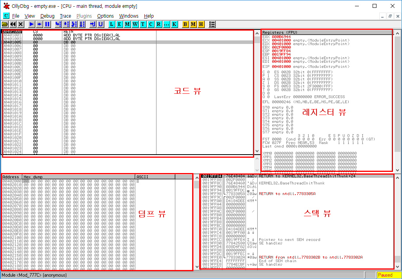Click the LastErr ERROR_SUCCESS entry
The width and height of the screenshot is (402, 279).
309,97
